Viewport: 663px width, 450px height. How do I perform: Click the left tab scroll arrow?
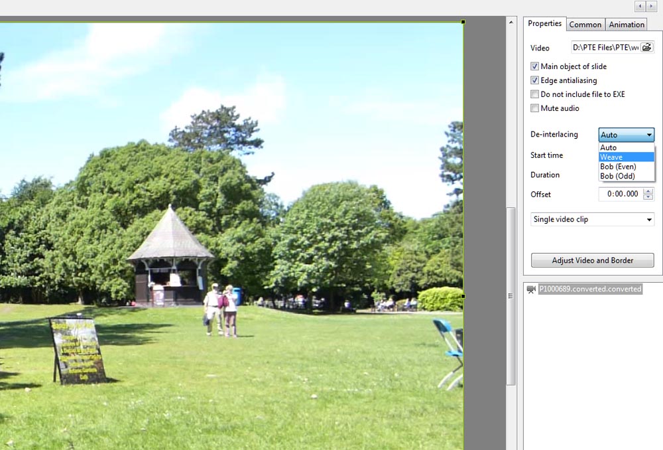(640, 6)
